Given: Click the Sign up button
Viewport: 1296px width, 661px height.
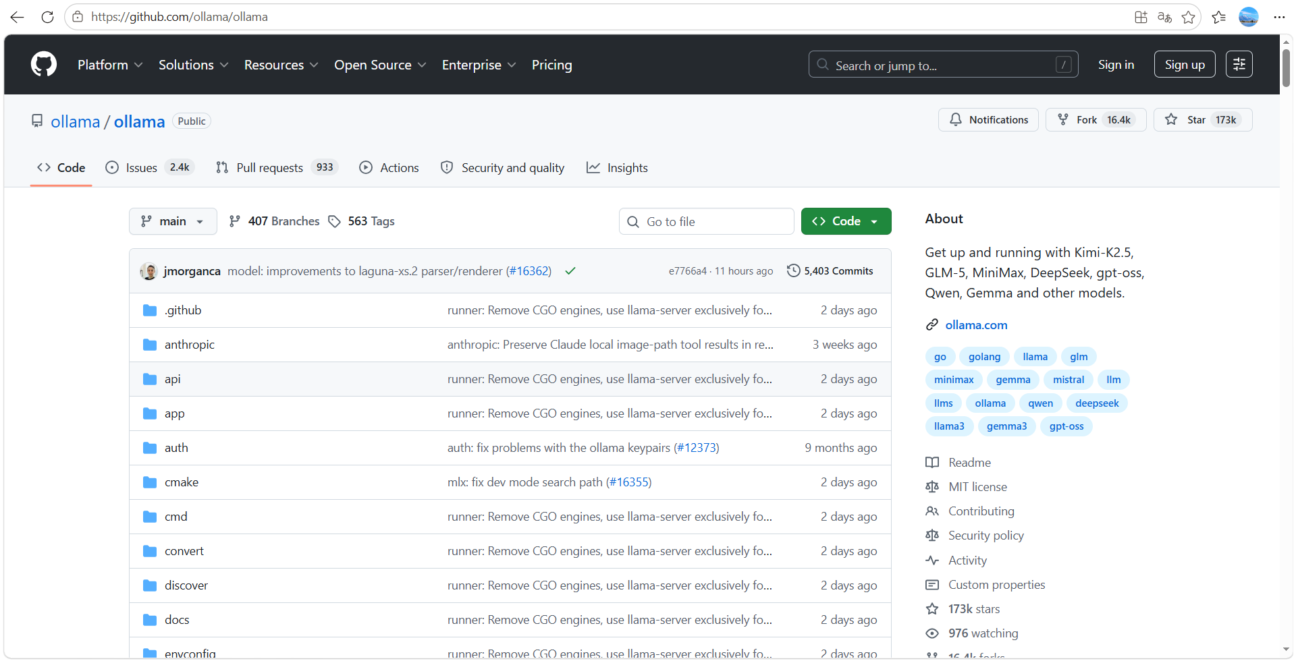Looking at the screenshot, I should pos(1185,64).
